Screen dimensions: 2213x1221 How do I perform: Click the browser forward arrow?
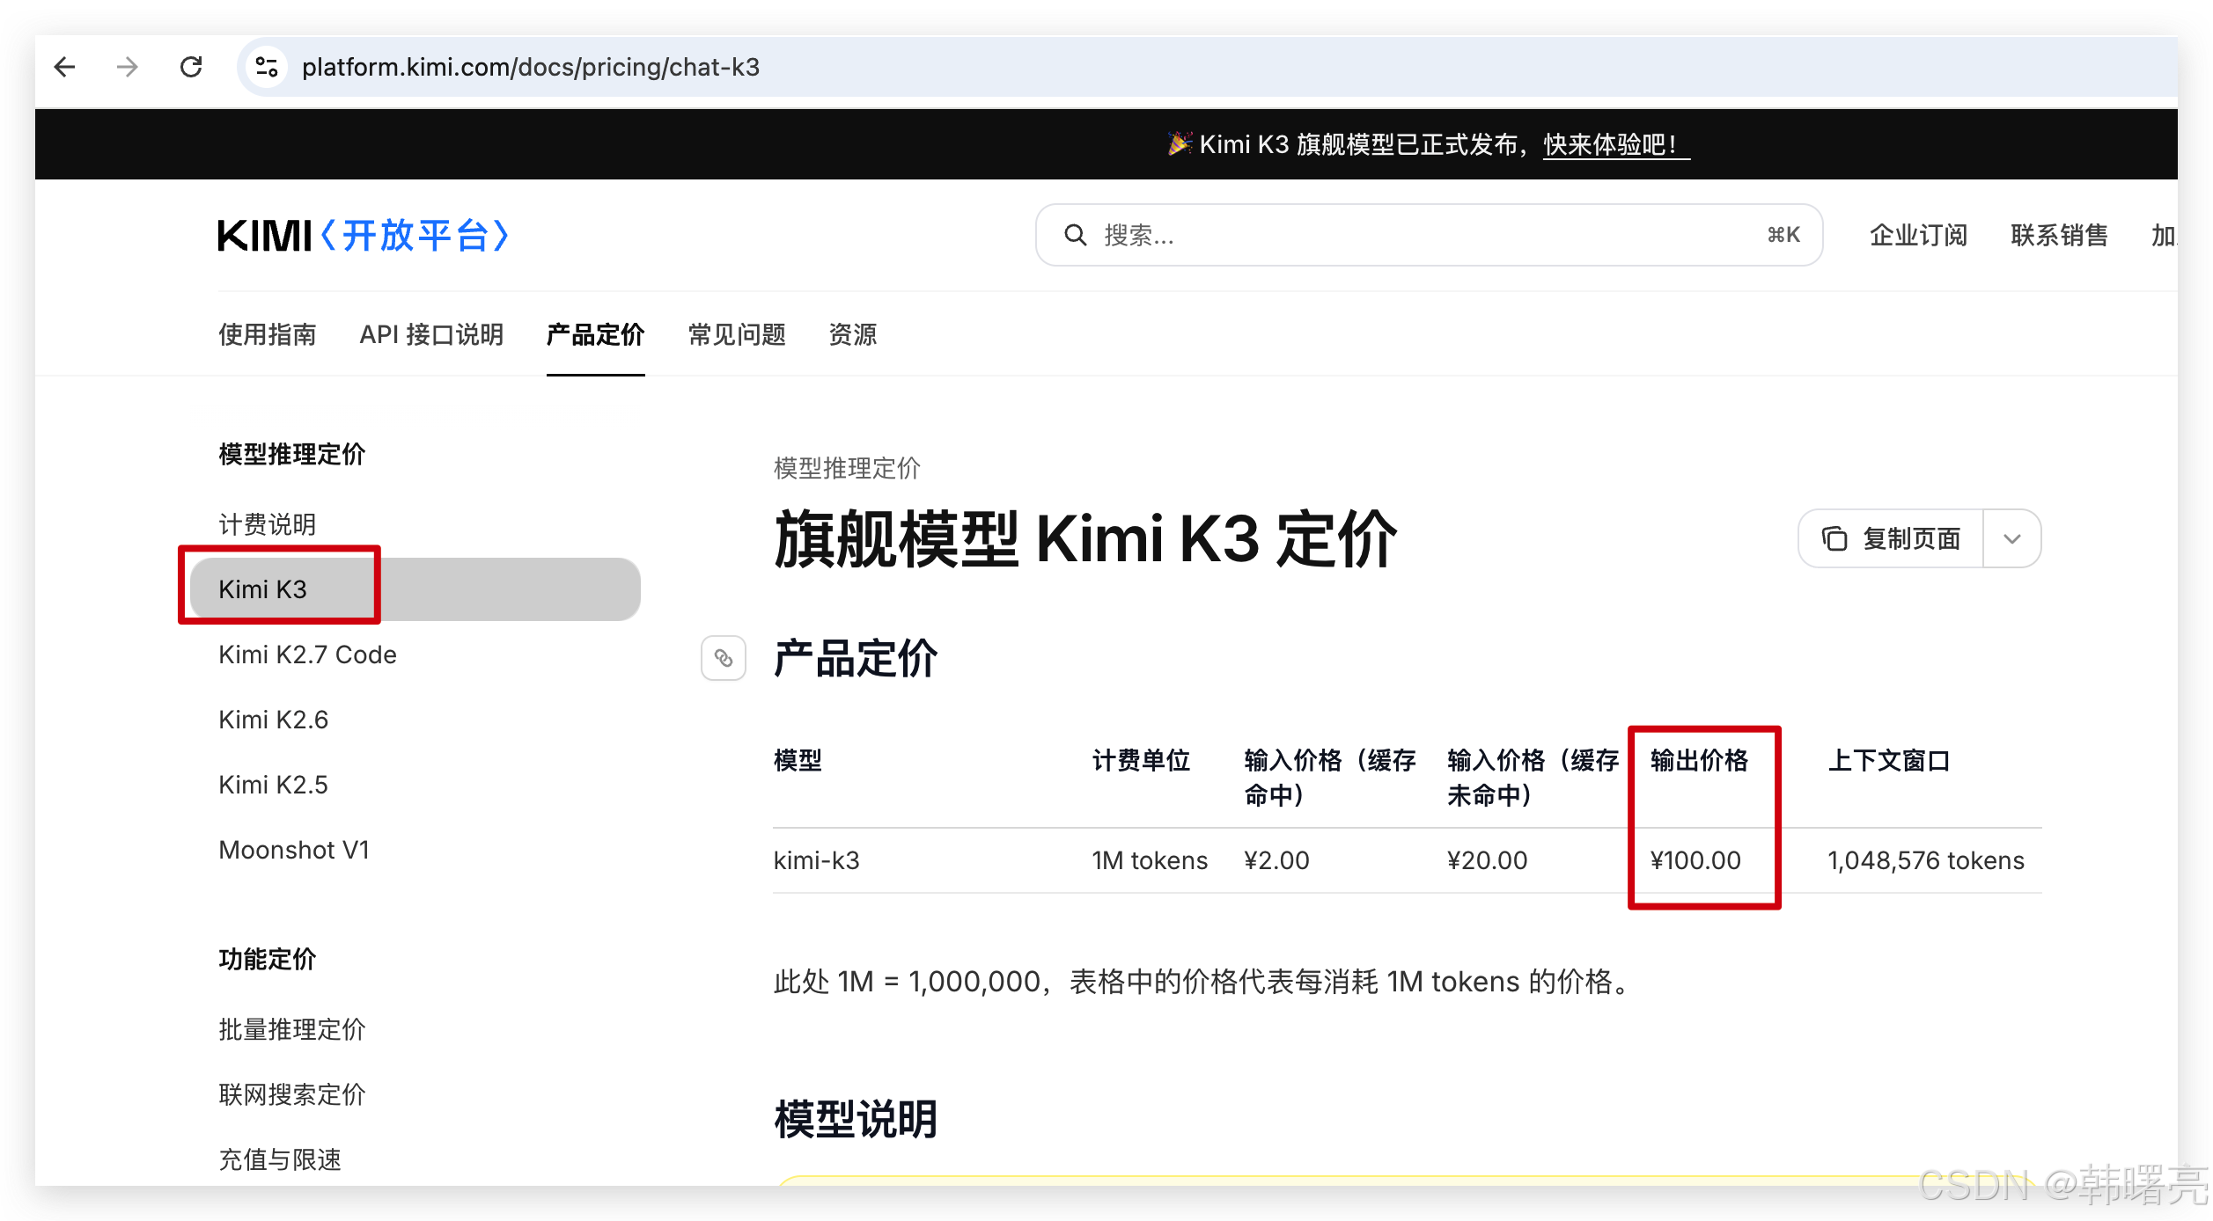pyautogui.click(x=128, y=67)
